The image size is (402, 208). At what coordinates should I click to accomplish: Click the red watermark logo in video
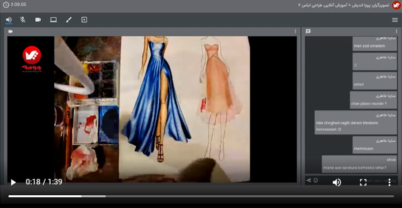(32, 59)
